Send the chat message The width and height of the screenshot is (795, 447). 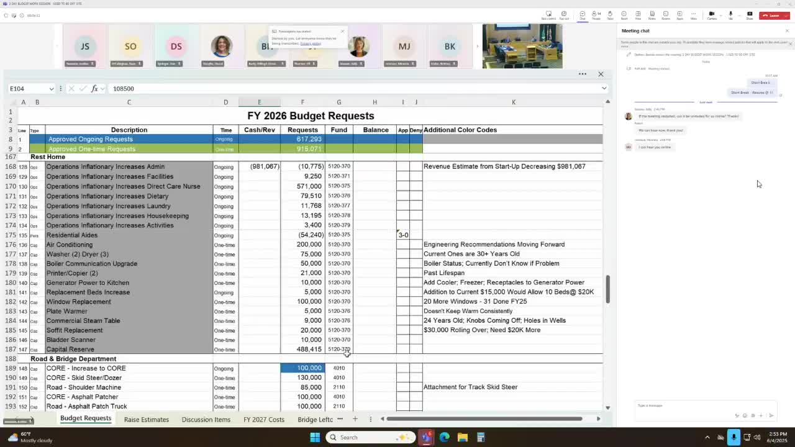(771, 416)
